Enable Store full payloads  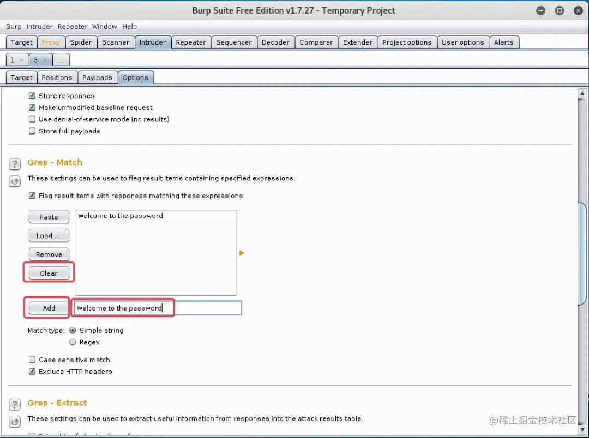click(32, 131)
